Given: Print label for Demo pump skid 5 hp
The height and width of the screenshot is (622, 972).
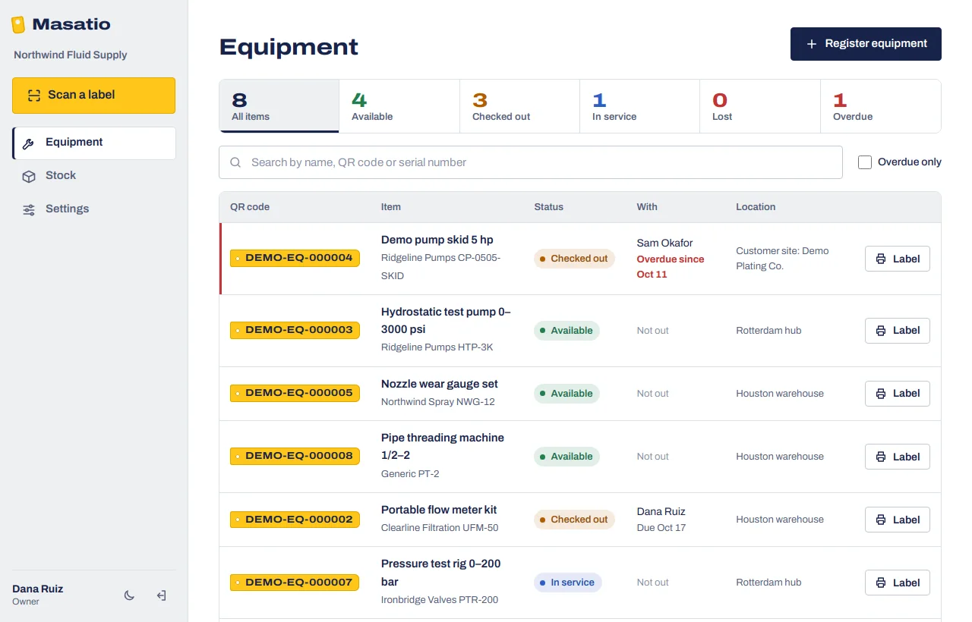Looking at the screenshot, I should (898, 259).
